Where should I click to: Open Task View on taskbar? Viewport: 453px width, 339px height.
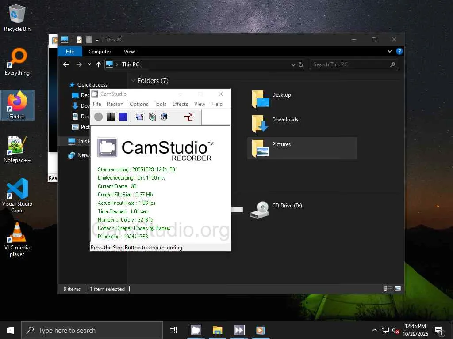click(x=173, y=330)
